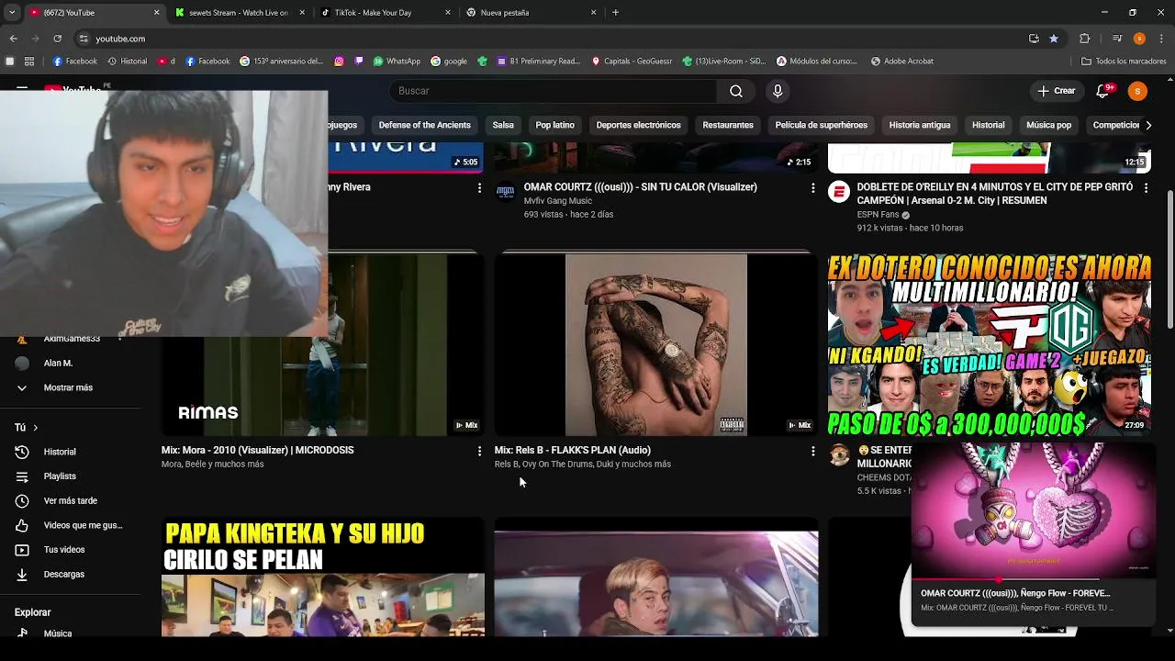Open the Adobe Acrobat bookmark
Screen dimensions: 1175x661
tap(901, 62)
